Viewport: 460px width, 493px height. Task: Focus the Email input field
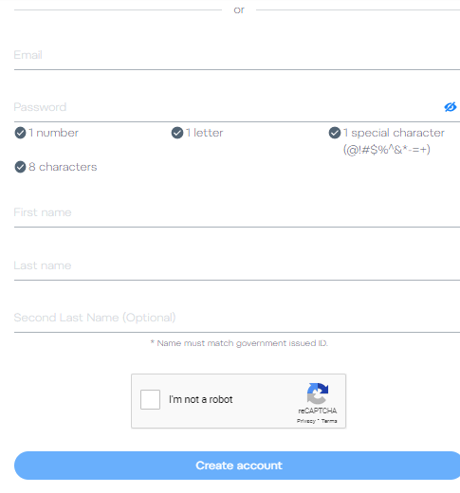click(237, 55)
